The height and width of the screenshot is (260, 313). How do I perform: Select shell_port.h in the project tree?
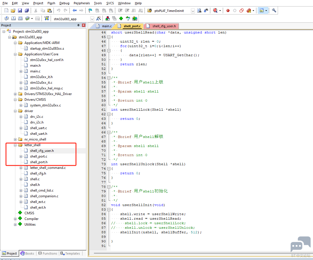39,162
